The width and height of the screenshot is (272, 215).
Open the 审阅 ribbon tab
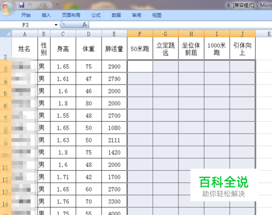click(137, 15)
